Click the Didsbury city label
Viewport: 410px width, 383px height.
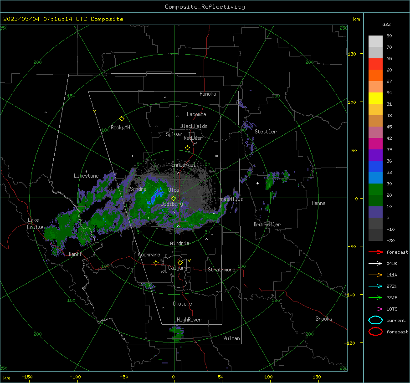point(172,204)
